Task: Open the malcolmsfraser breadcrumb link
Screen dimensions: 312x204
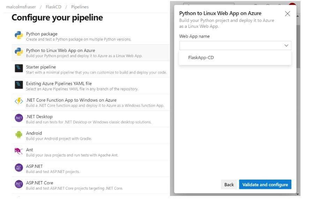Action: pyautogui.click(x=21, y=7)
